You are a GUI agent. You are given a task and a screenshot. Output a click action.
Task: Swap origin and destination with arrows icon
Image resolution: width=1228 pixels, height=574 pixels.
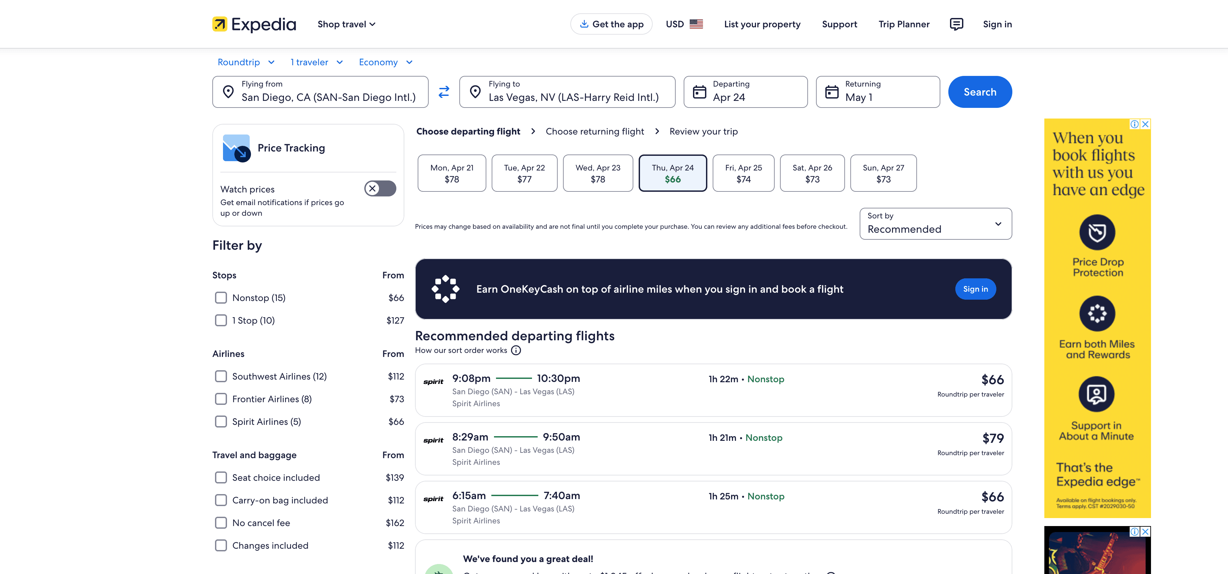pyautogui.click(x=444, y=92)
